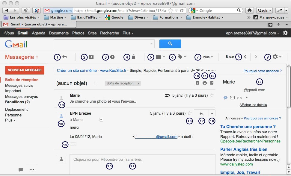Remove the Boîte de réception label chip

pos(138,84)
